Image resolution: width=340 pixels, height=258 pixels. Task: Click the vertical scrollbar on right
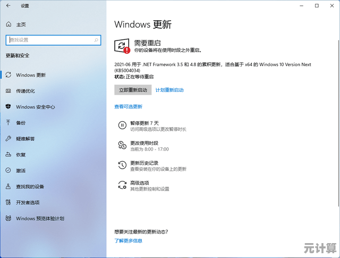click(338, 123)
